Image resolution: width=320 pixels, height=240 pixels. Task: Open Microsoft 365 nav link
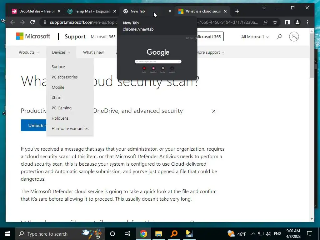click(103, 37)
